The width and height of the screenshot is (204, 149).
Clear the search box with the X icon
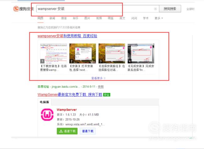tap(155, 9)
